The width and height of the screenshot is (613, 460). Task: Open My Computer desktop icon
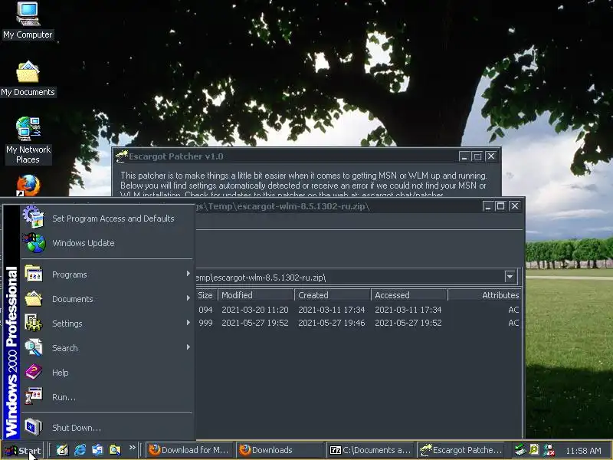coord(28,21)
